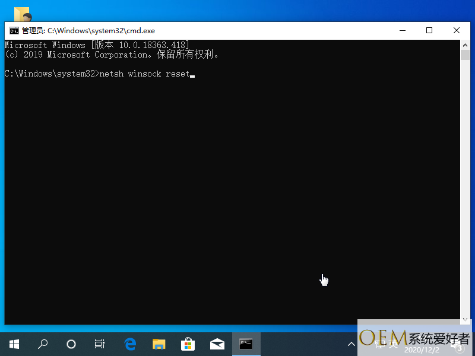Open Task View from the taskbar
Screen dimensions: 475x356
pos(100,344)
